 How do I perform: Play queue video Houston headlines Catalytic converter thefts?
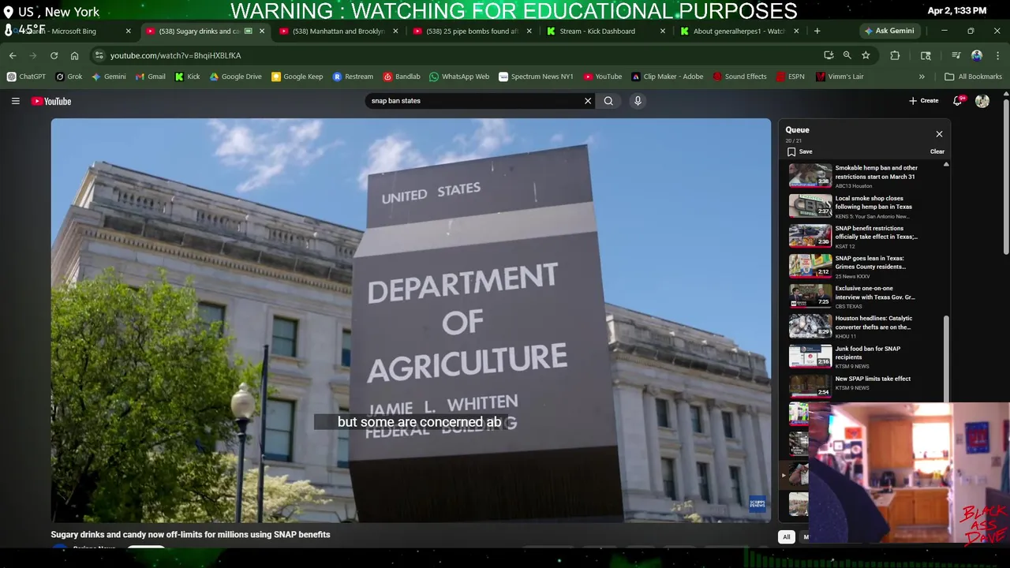click(x=866, y=326)
